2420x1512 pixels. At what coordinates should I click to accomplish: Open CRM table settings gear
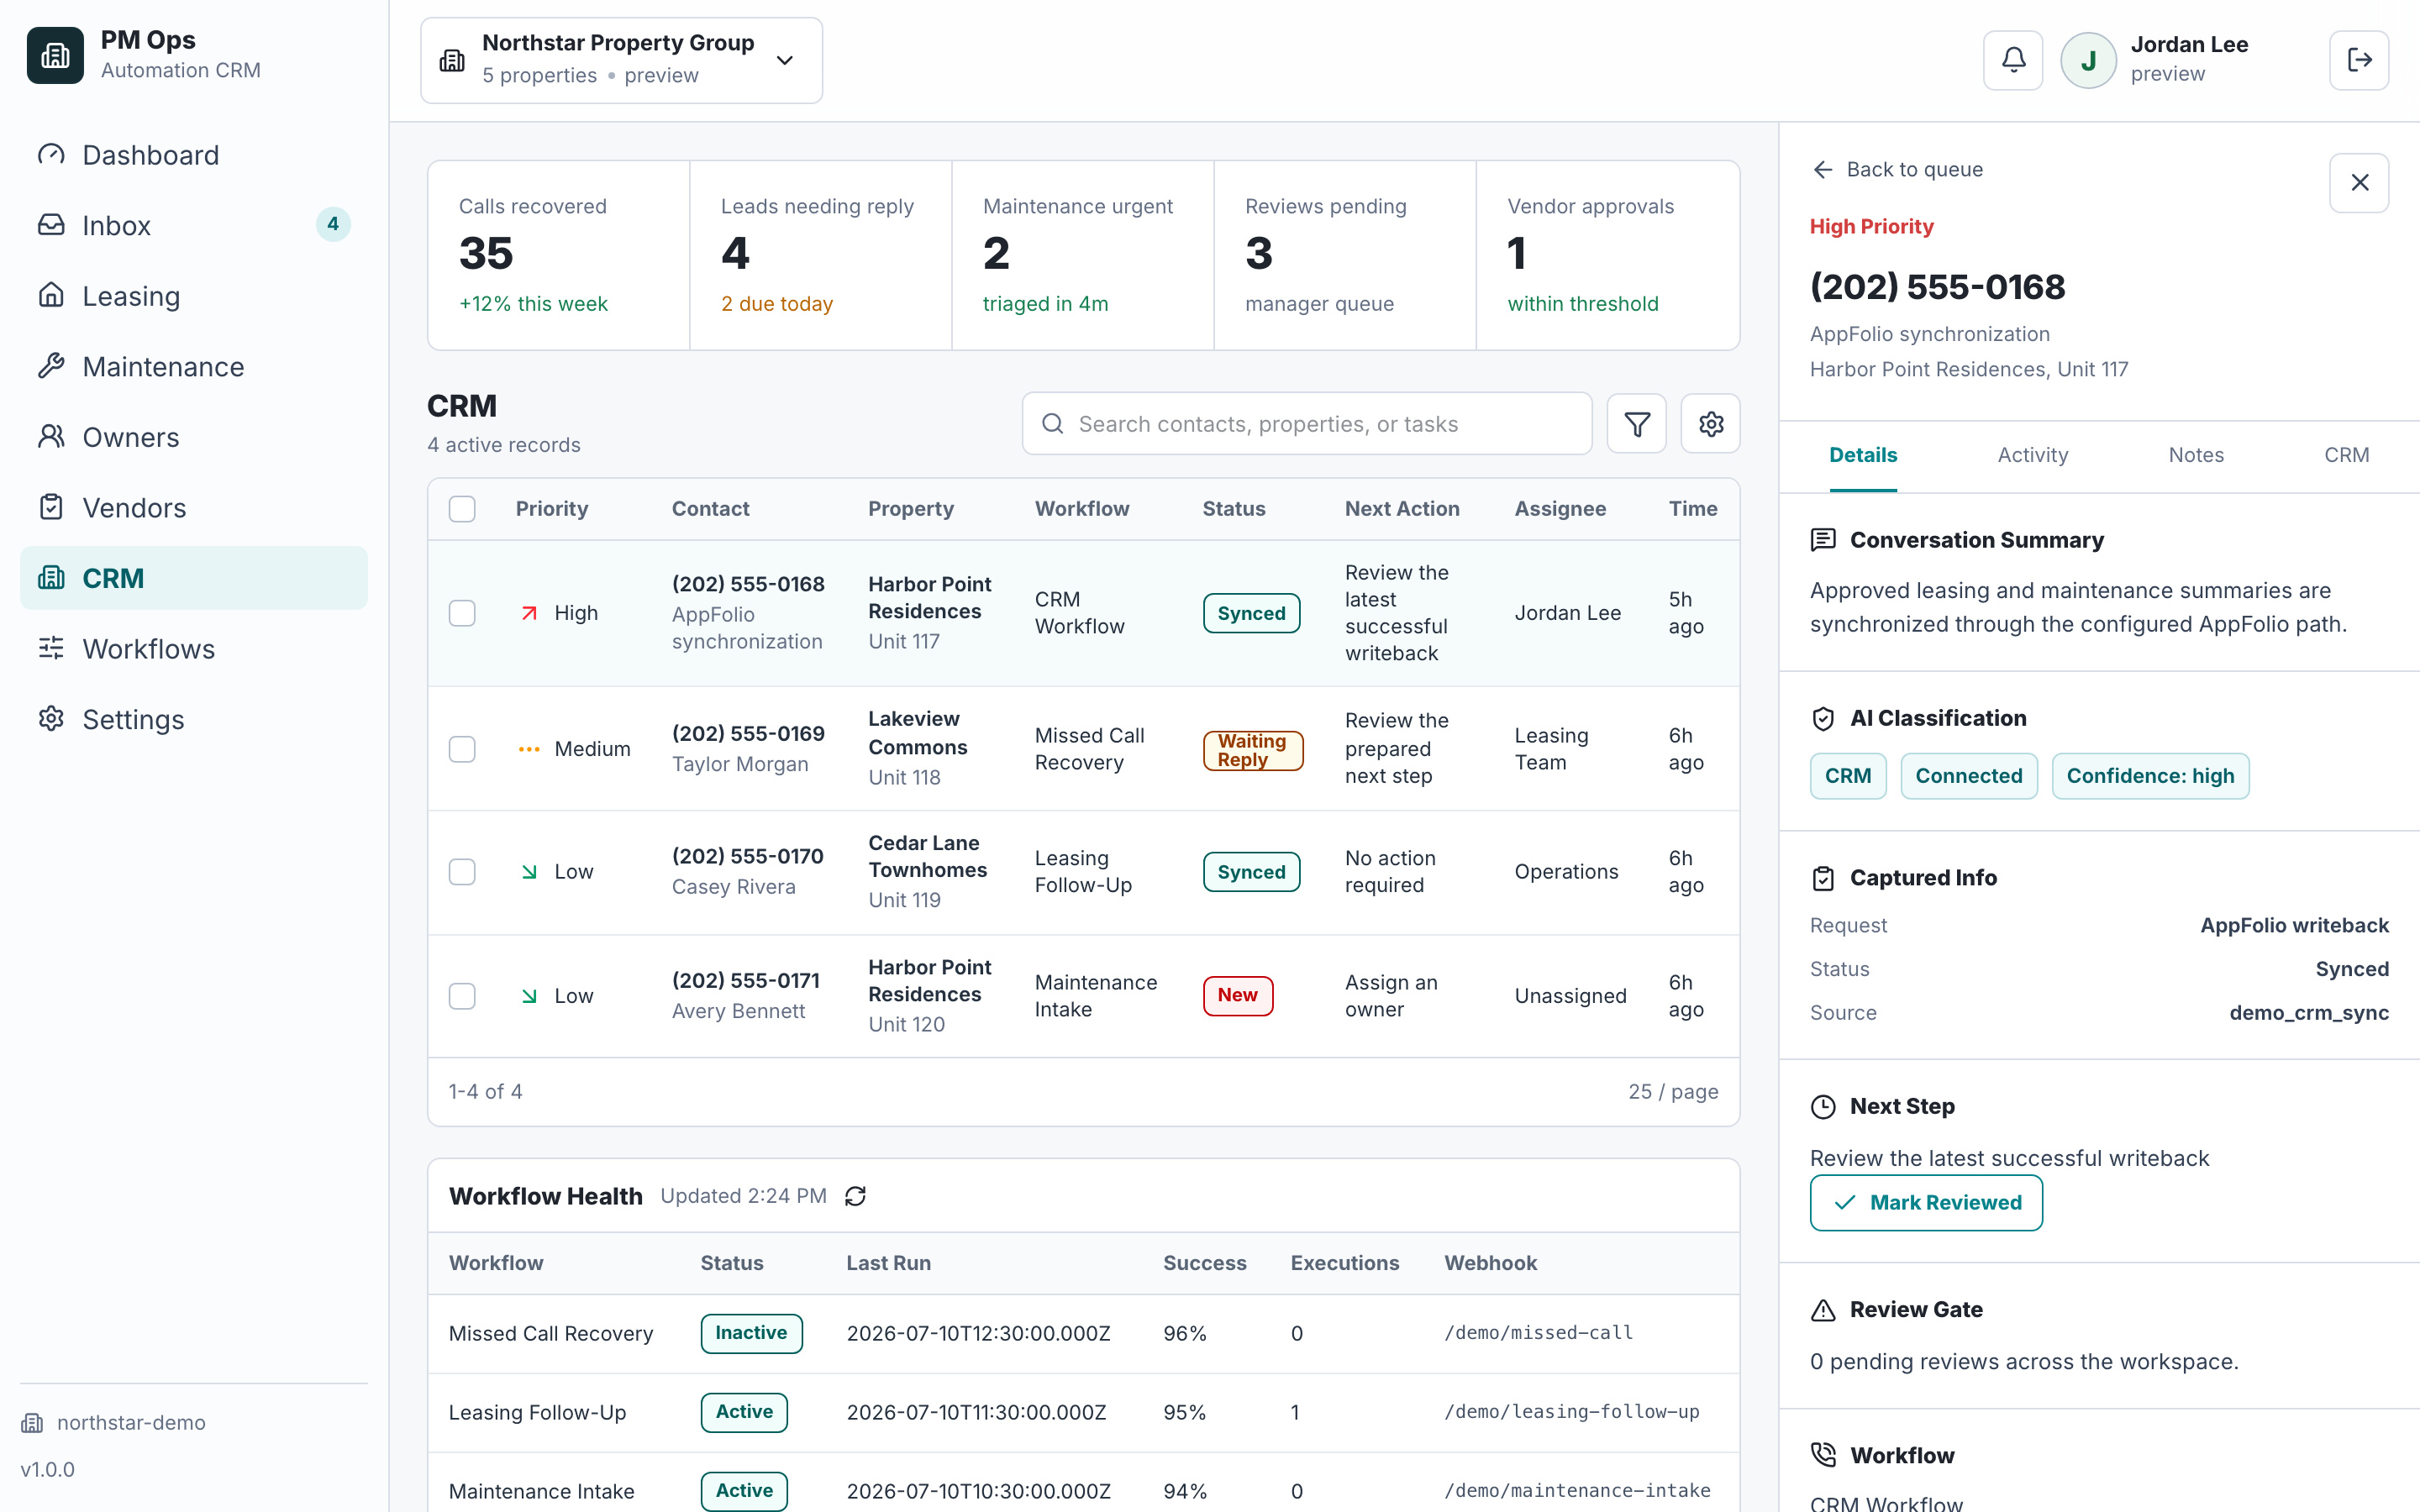1710,424
